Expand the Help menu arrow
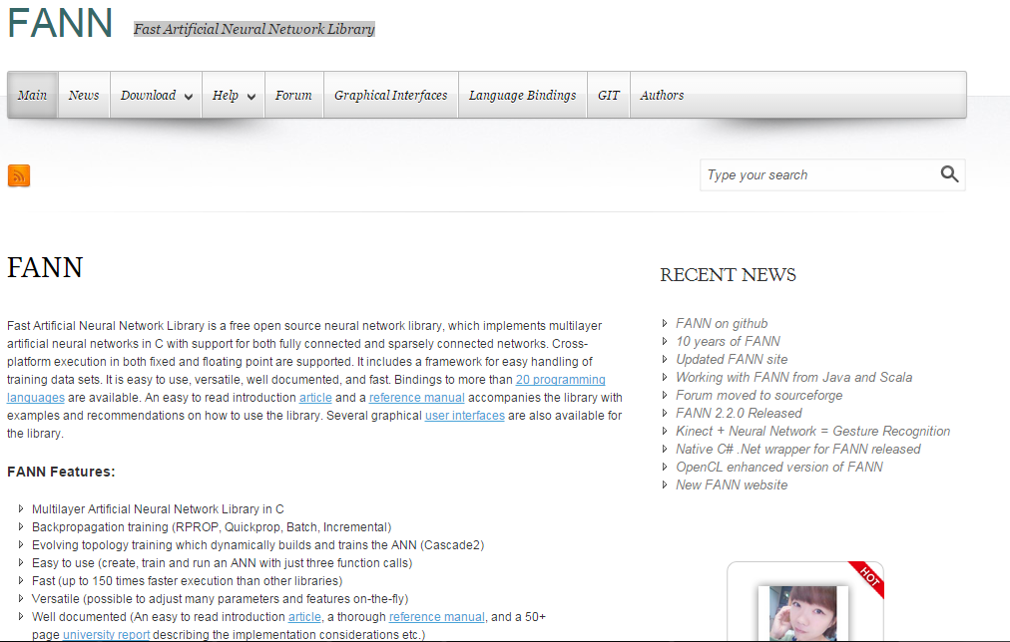The width and height of the screenshot is (1010, 642). click(x=252, y=97)
